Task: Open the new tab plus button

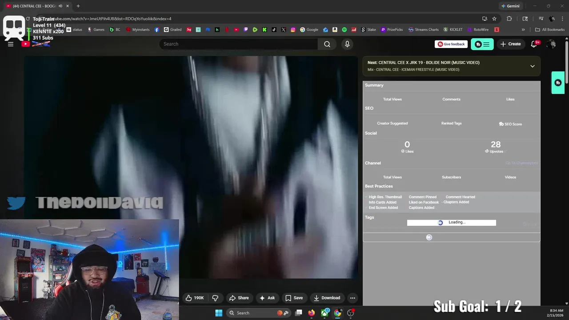Action: pos(78,6)
